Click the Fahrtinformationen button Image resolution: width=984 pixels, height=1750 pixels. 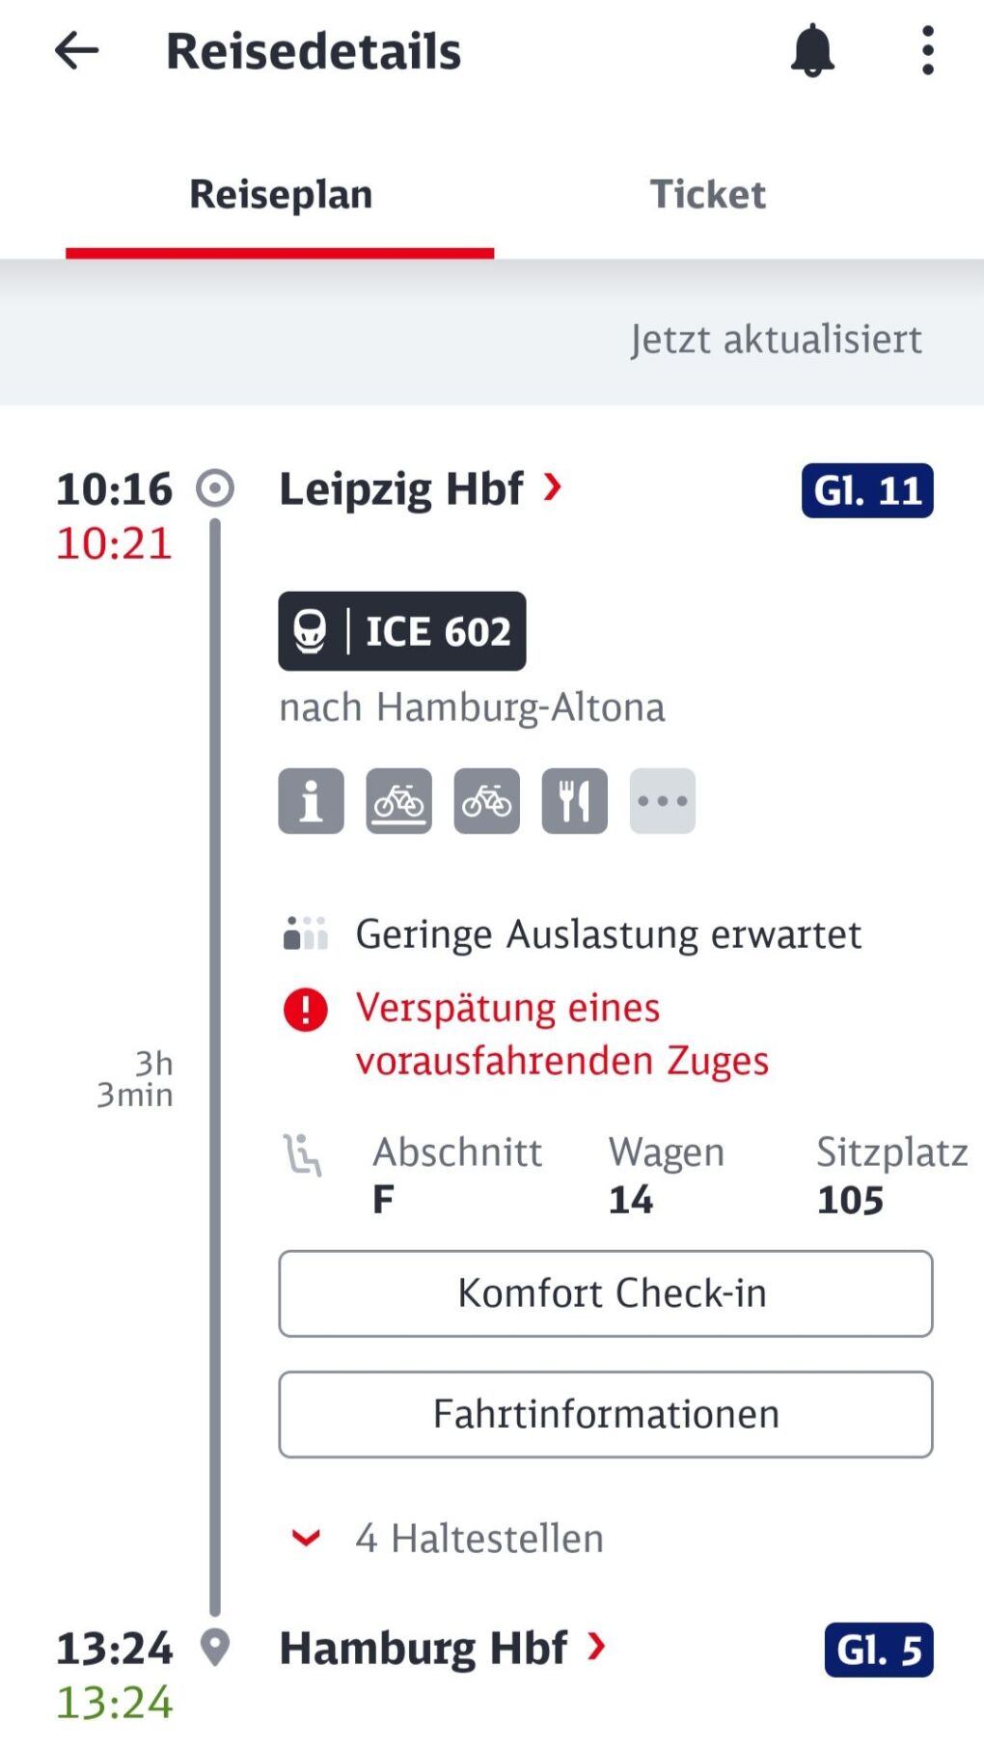click(x=606, y=1414)
